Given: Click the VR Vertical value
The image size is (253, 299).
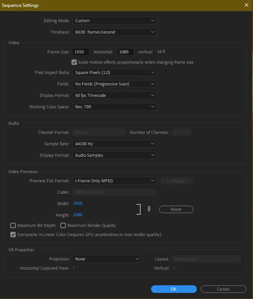Looking at the screenshot, I should [x=175, y=268].
